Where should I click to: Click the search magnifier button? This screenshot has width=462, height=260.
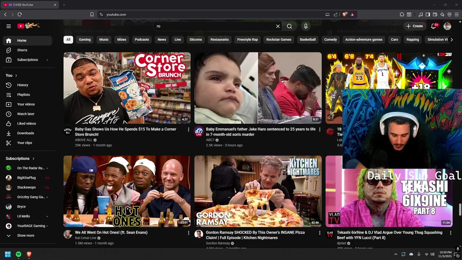coord(289,26)
